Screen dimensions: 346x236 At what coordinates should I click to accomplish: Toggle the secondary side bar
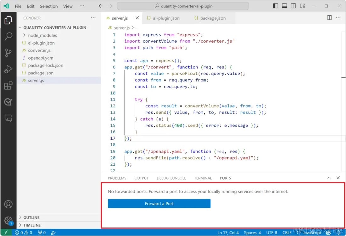(293, 6)
